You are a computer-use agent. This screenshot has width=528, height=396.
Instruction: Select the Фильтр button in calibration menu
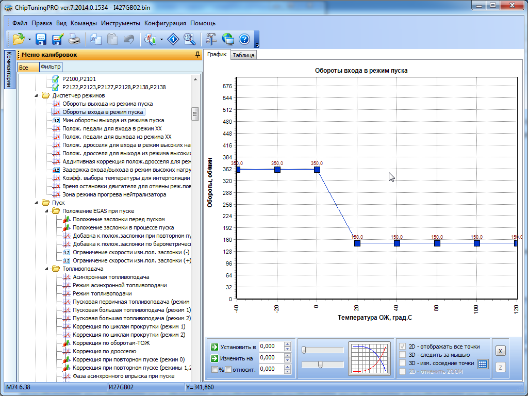pyautogui.click(x=51, y=67)
